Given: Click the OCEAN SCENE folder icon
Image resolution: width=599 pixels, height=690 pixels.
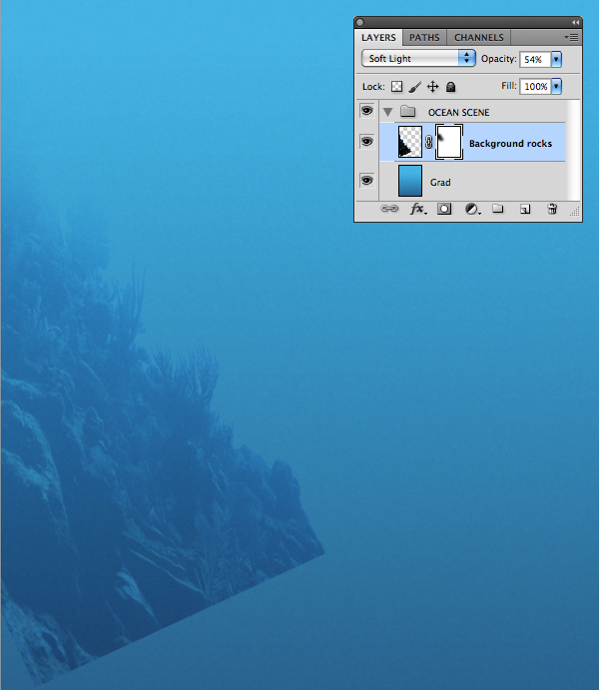Looking at the screenshot, I should tap(408, 111).
